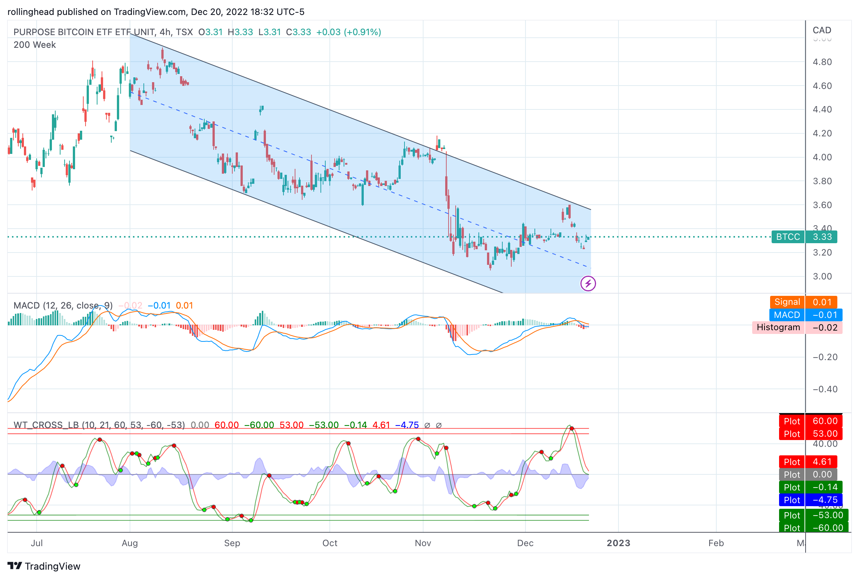Screen dimensions: 859x579
Task: Click the 40.00 oscillator axis value
Action: pos(825,444)
